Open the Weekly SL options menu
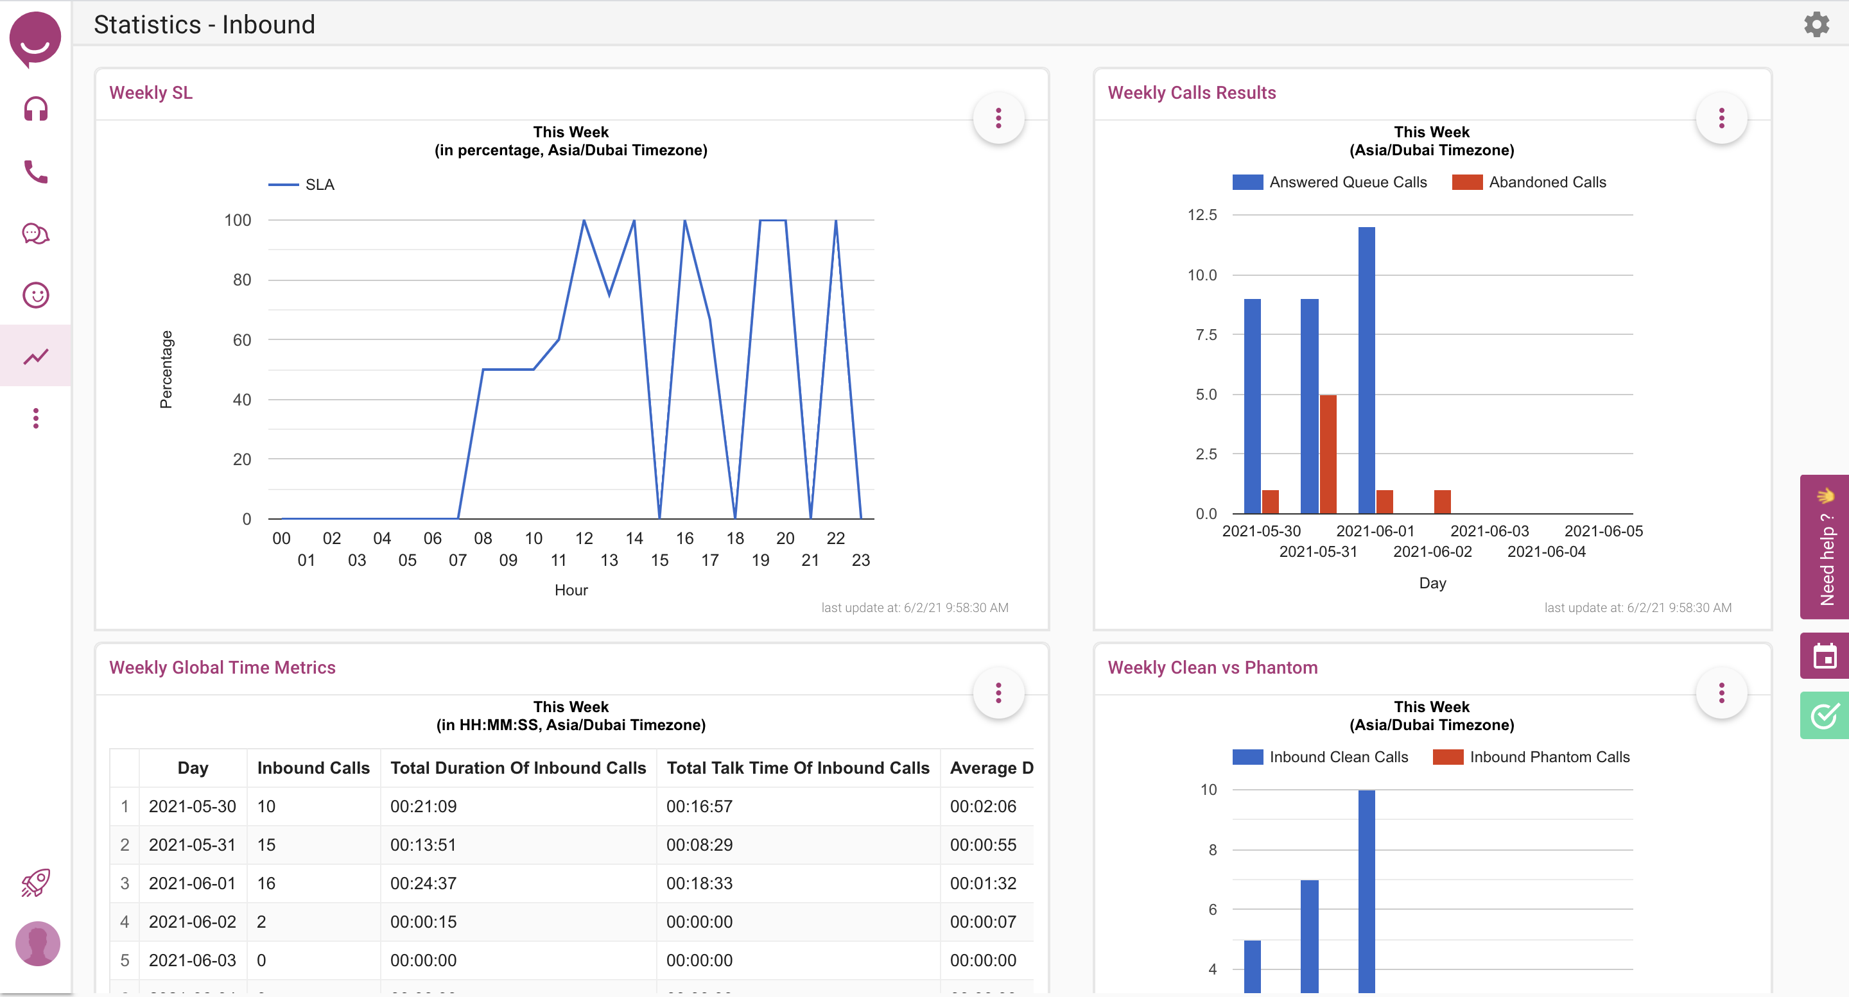 coord(998,118)
